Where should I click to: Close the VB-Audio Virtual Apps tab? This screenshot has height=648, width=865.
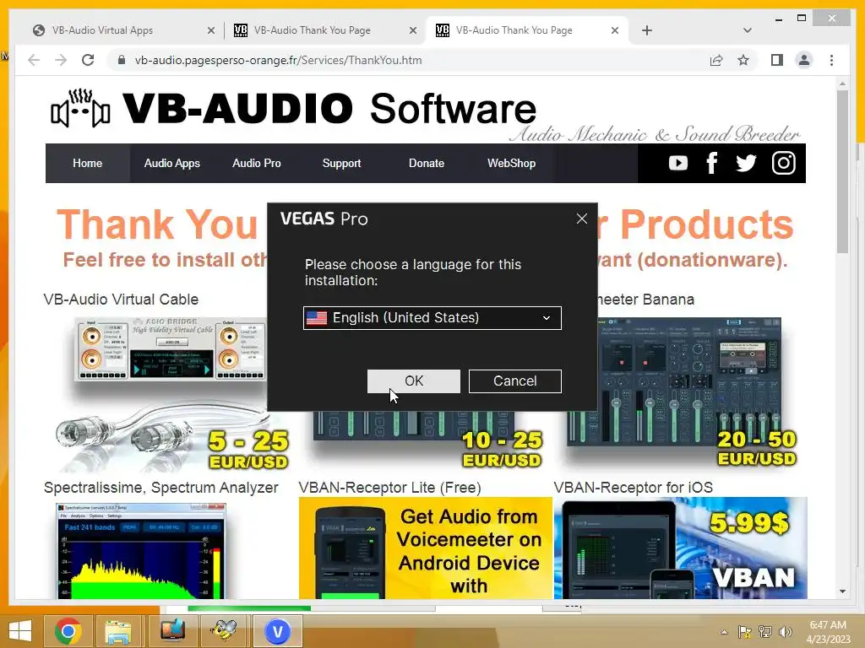[x=210, y=31]
